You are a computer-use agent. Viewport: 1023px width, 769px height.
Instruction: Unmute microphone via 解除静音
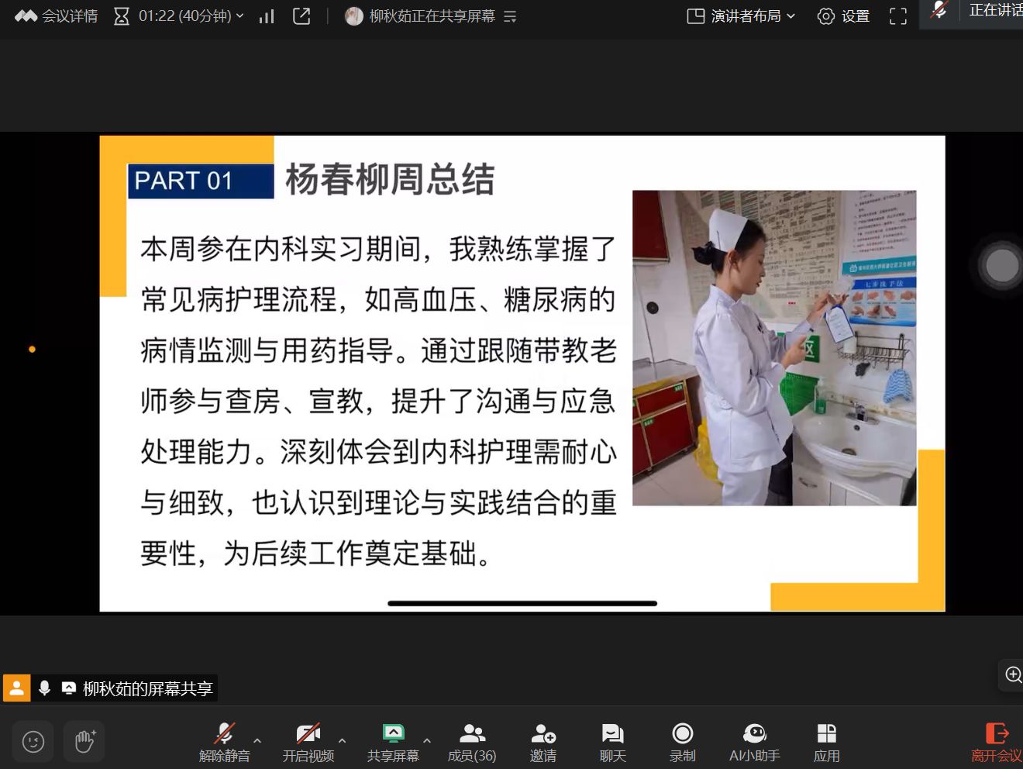pyautogui.click(x=224, y=743)
